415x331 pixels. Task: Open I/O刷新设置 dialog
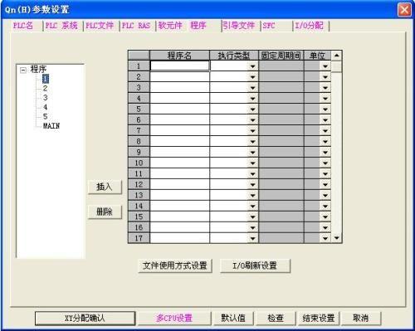255,265
